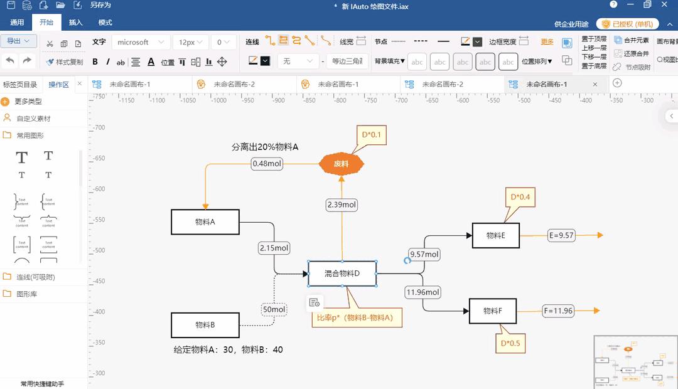Image resolution: width=678 pixels, height=389 pixels.
Task: Toggle strikethrough formatting
Action: [x=119, y=61]
